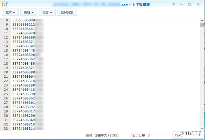The height and width of the screenshot is (140, 205).
Task: Click the help question mark icon
Action: 174,4
